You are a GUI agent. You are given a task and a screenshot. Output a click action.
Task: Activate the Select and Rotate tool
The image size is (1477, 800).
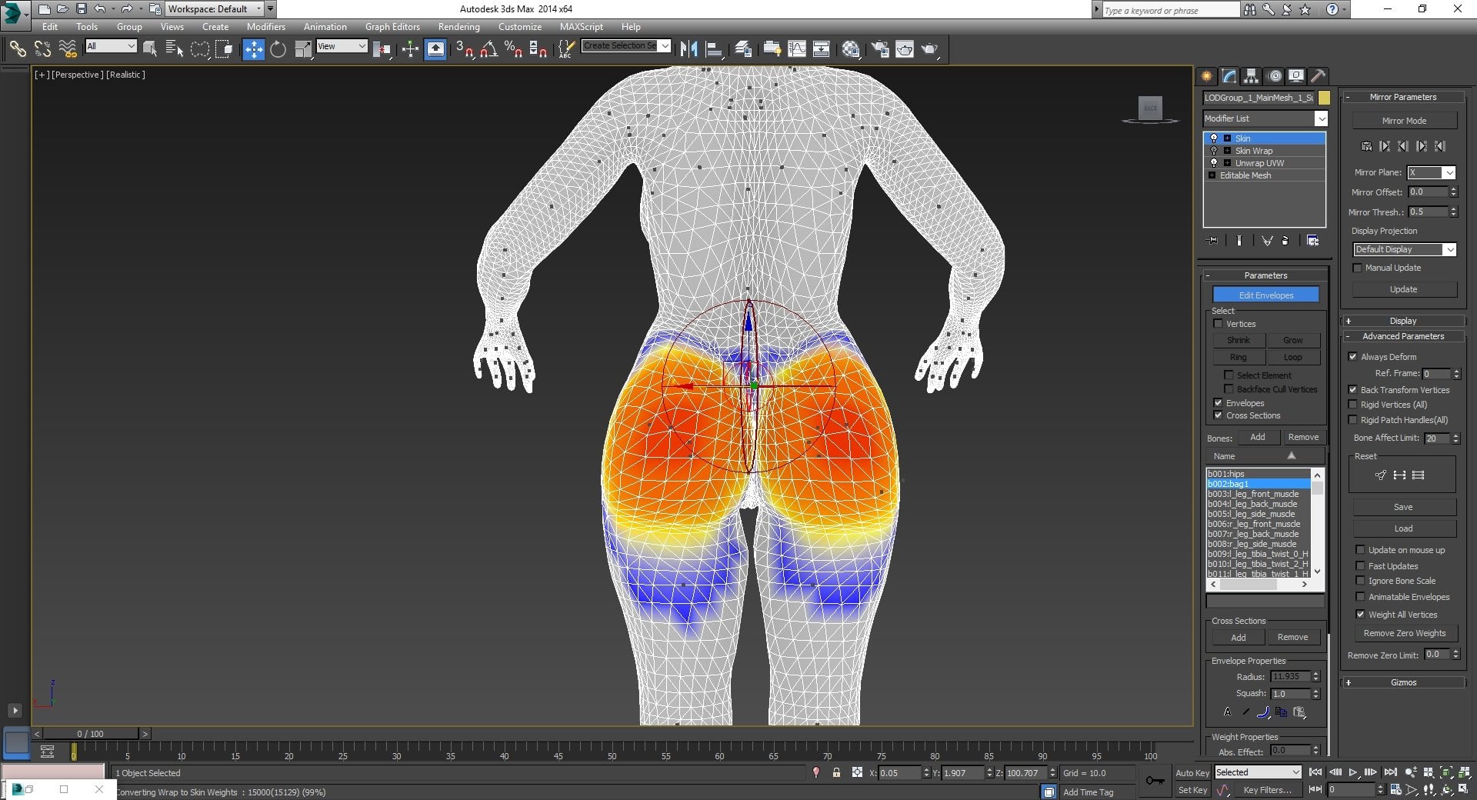[278, 49]
